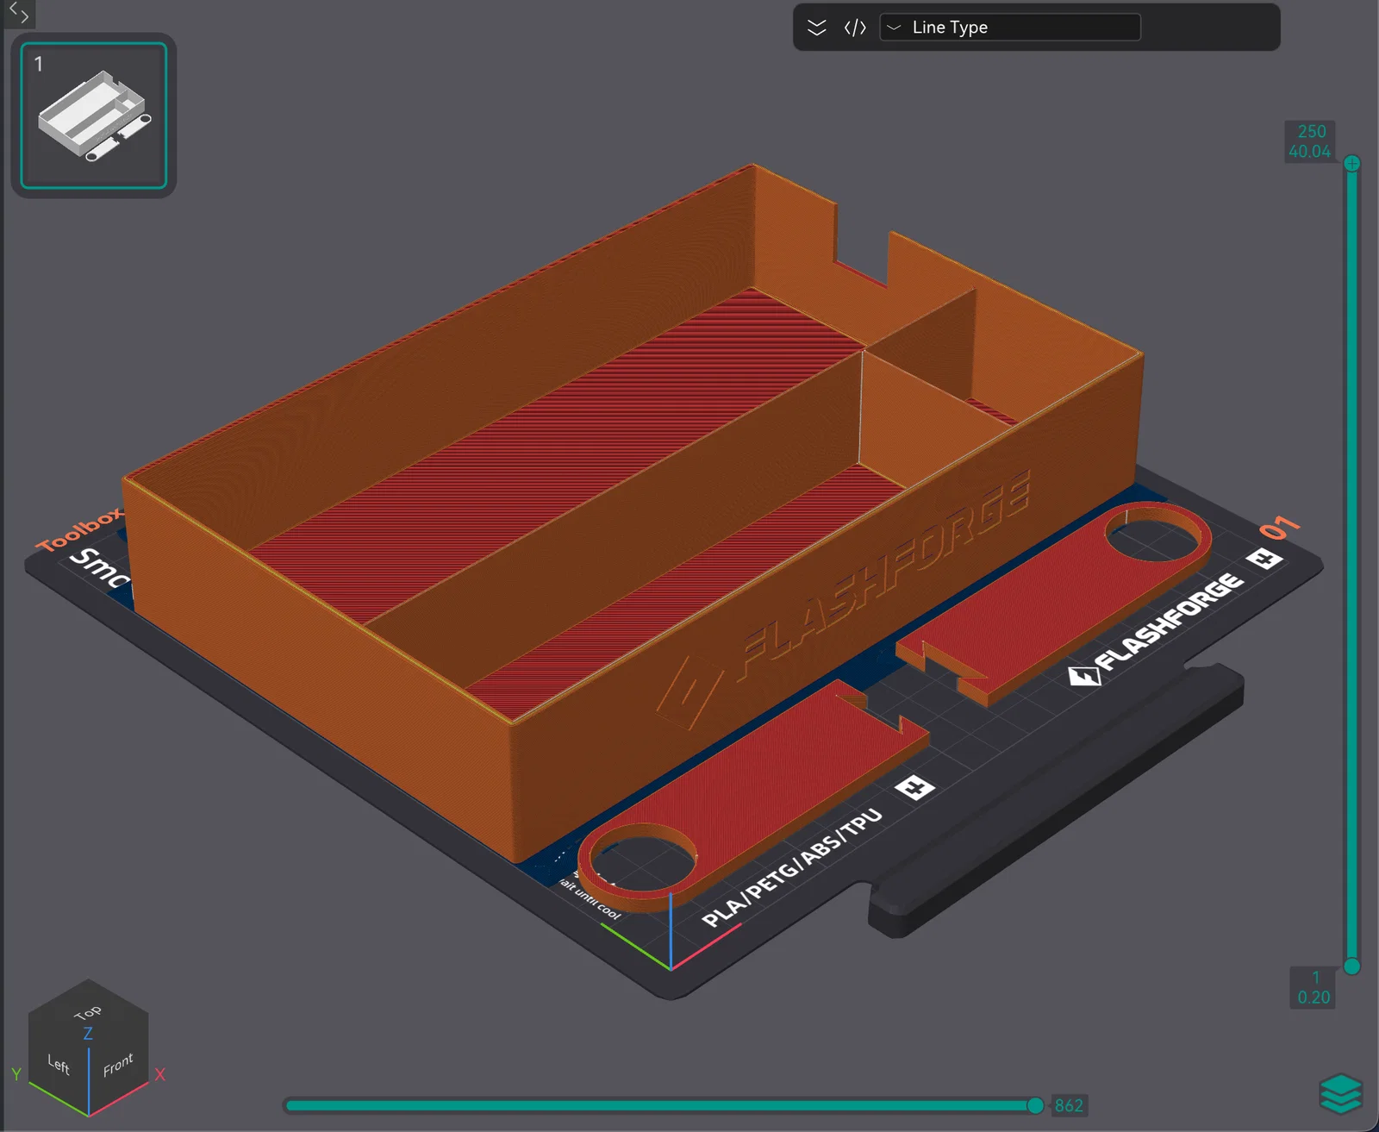
Task: Click the layers stack icon at bottom right
Action: 1340,1094
